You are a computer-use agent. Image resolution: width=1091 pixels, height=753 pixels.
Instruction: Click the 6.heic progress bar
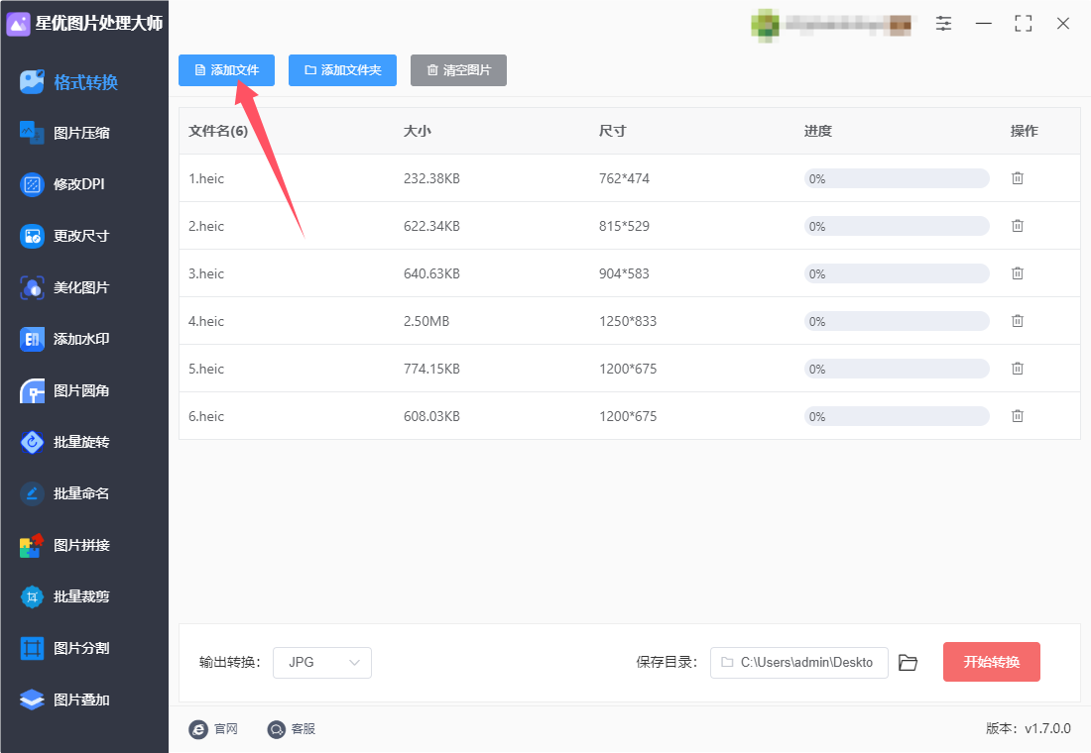pyautogui.click(x=897, y=416)
